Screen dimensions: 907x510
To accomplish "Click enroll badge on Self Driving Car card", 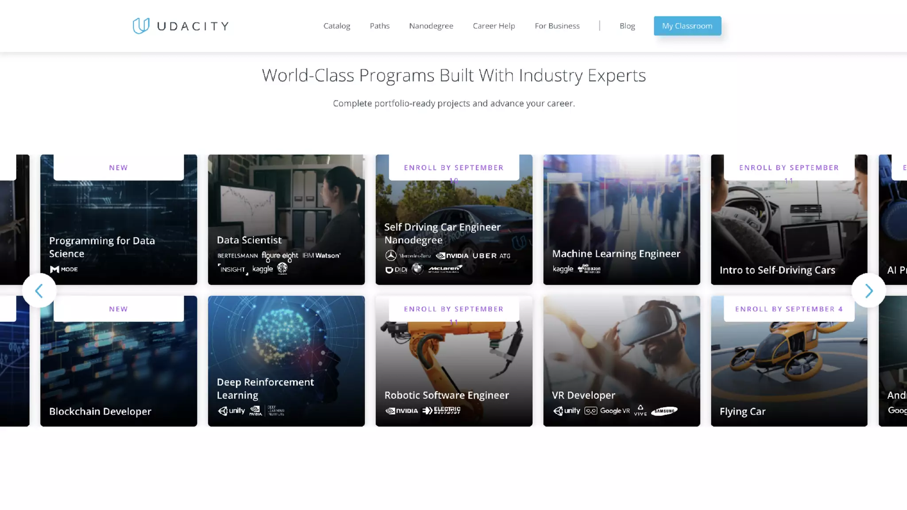I will [454, 167].
